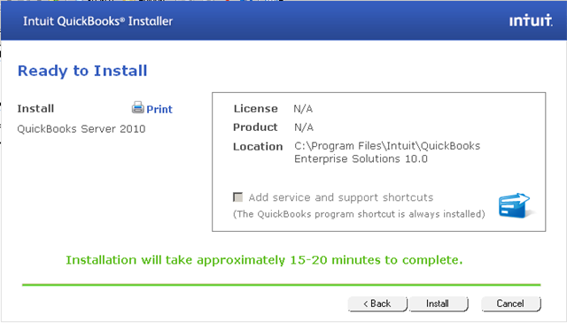Click the 'Ready to Install' heading
This screenshot has height=323, width=567.
[x=82, y=71]
